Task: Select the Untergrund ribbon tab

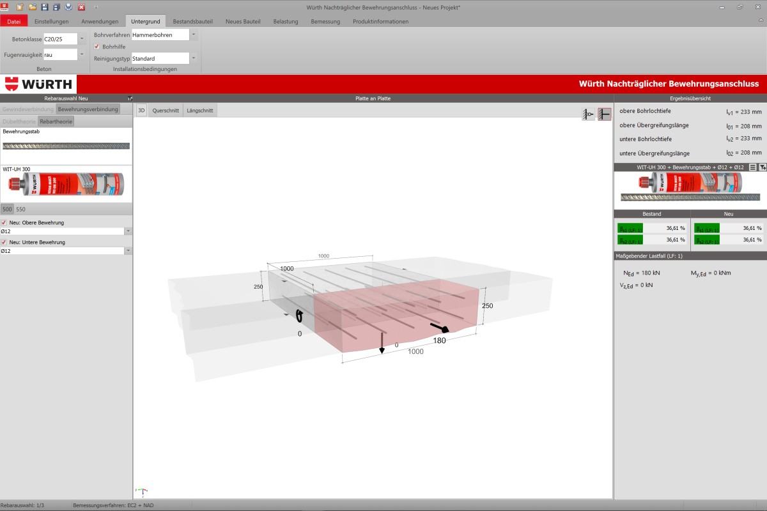Action: point(145,21)
